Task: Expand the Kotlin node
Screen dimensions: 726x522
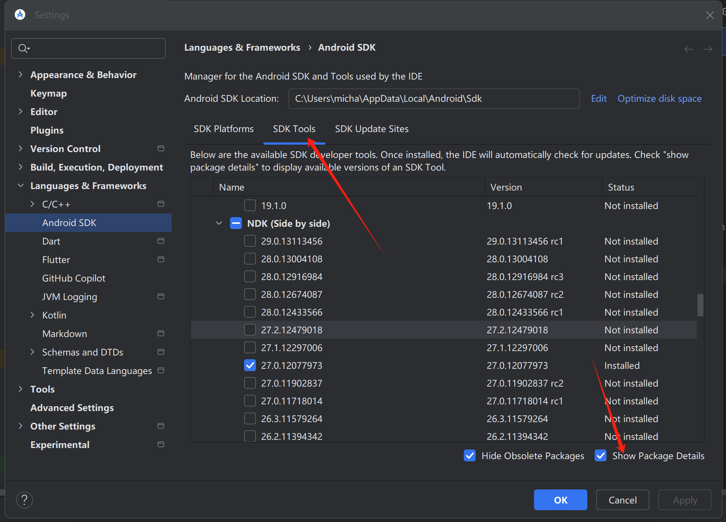Action: [33, 315]
